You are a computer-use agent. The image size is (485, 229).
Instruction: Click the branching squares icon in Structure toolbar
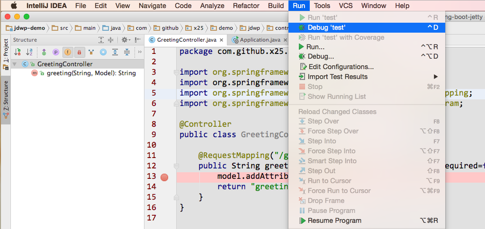click(x=91, y=52)
